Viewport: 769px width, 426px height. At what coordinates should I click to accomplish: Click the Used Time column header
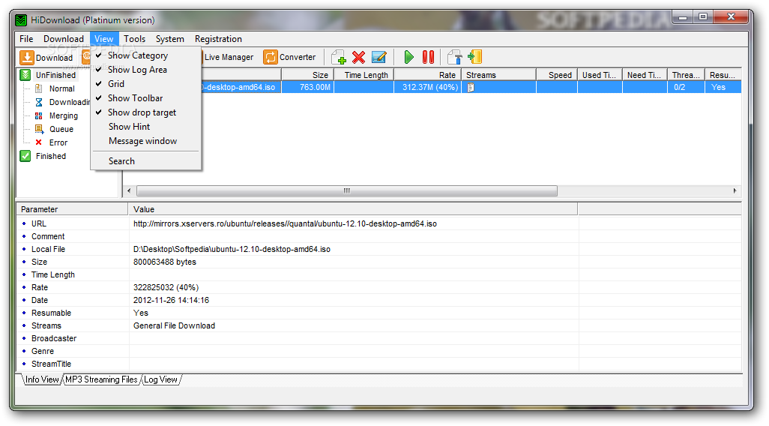pos(600,75)
